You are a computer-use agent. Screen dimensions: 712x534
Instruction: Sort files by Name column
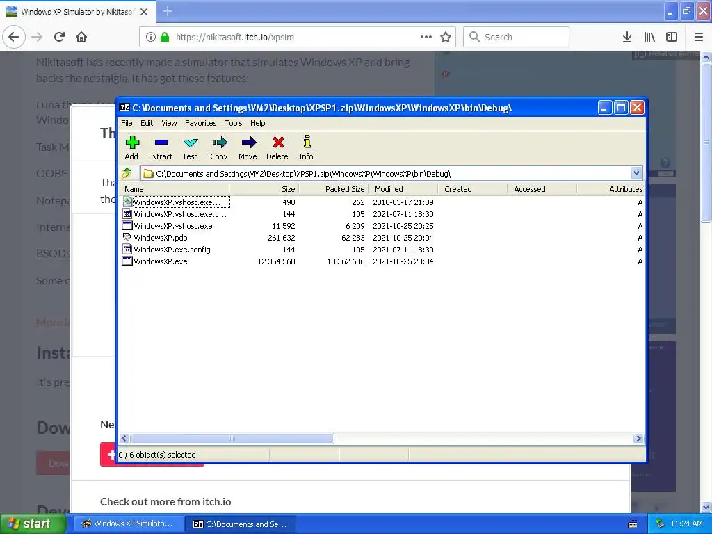click(175, 189)
